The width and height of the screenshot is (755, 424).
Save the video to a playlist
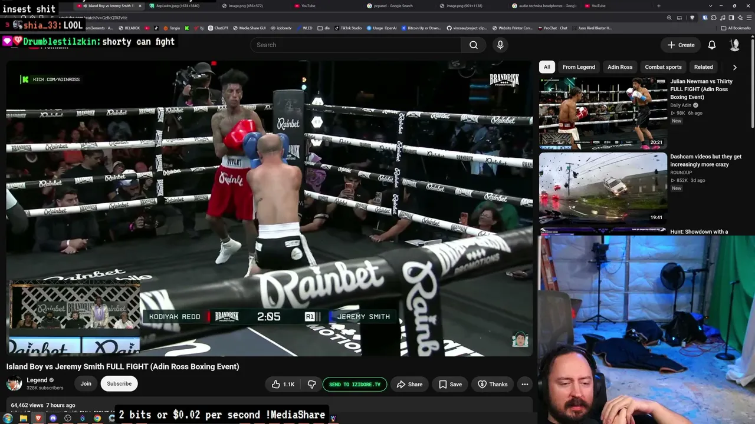(x=450, y=385)
